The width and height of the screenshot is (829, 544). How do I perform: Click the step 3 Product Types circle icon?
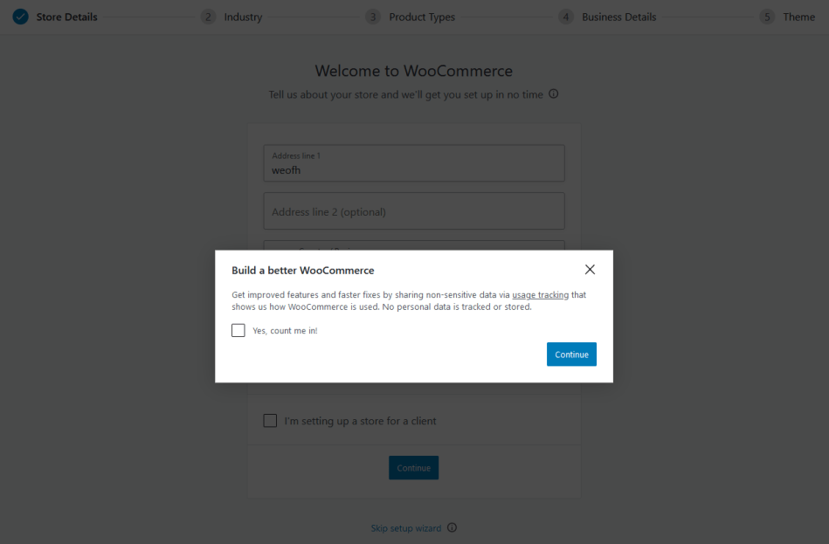[x=373, y=17]
